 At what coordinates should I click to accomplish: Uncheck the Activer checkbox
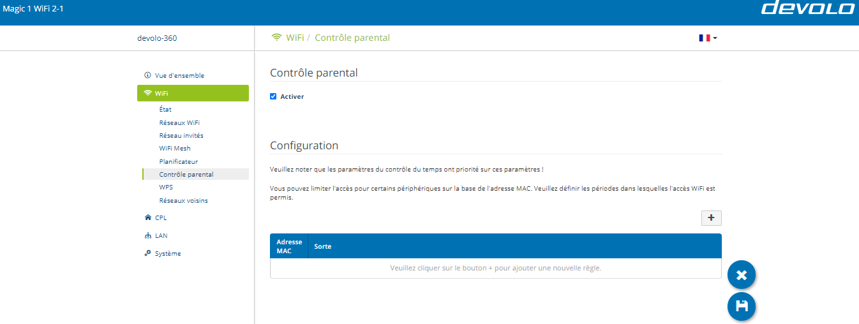pyautogui.click(x=273, y=96)
